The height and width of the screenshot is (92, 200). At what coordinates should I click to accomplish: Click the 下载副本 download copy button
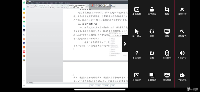pyautogui.click(x=106, y=86)
